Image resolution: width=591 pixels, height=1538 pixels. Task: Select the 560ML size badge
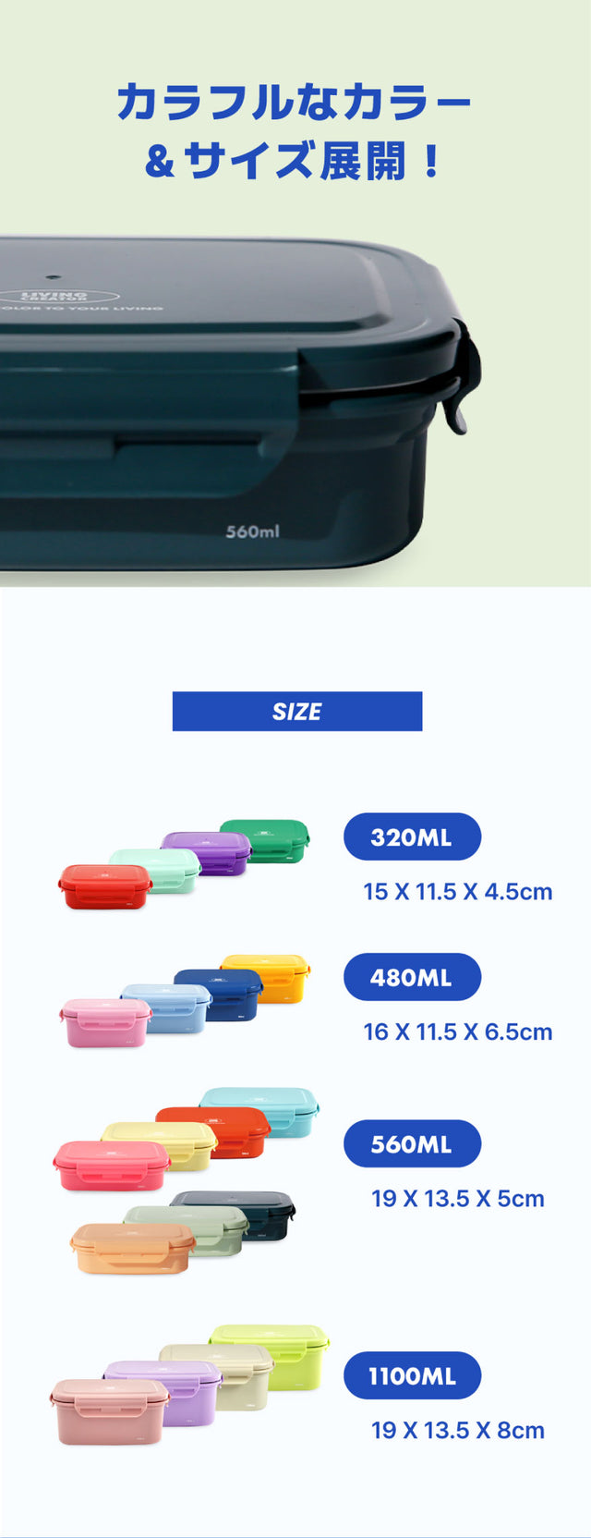pyautogui.click(x=412, y=1144)
